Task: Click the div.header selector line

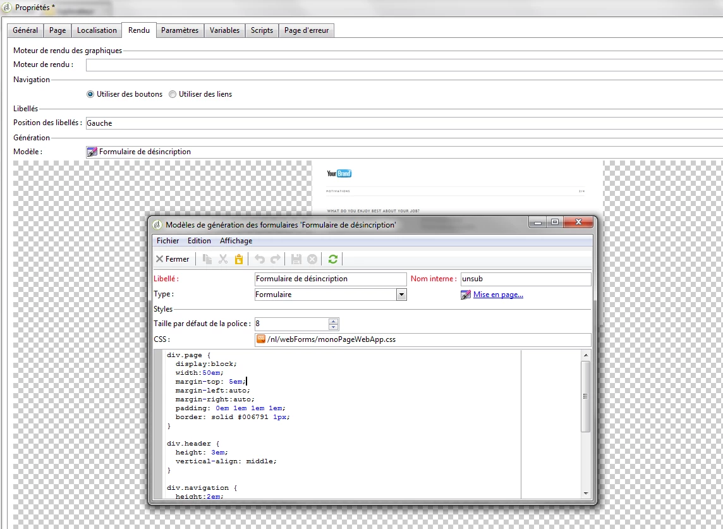Action: tap(193, 444)
